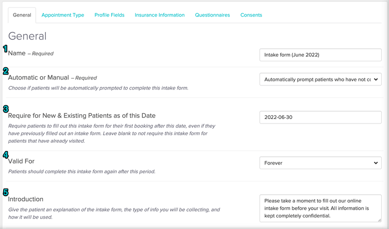Screen dimensions: 389x229
Task: Click the number 1 marker beside Name
Action: [x=5, y=49]
